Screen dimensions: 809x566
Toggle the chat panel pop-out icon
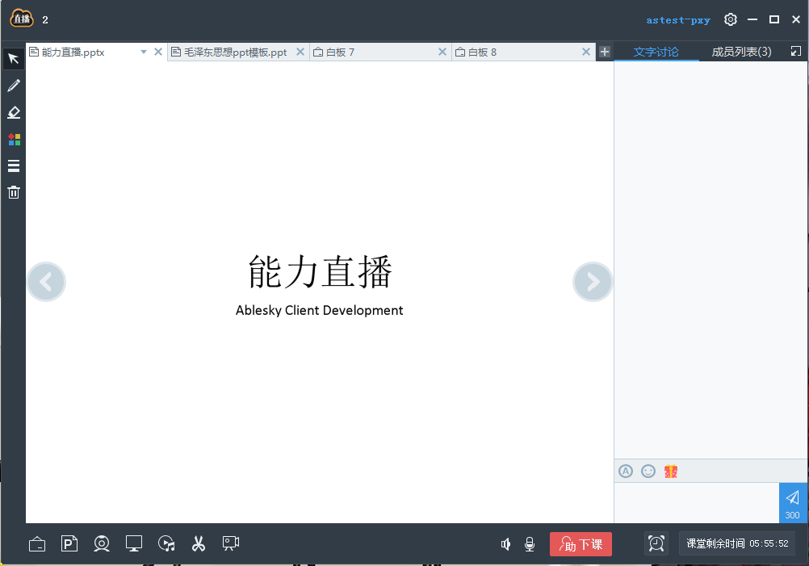(x=795, y=51)
